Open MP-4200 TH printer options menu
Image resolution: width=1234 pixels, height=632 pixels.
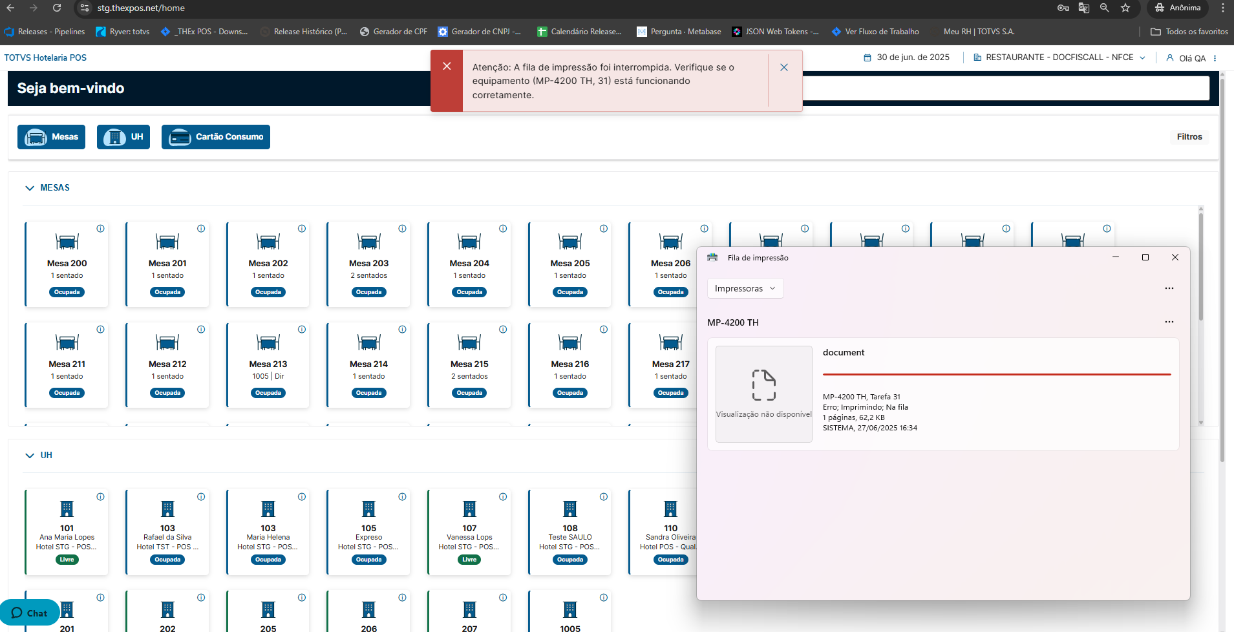pos(1169,322)
